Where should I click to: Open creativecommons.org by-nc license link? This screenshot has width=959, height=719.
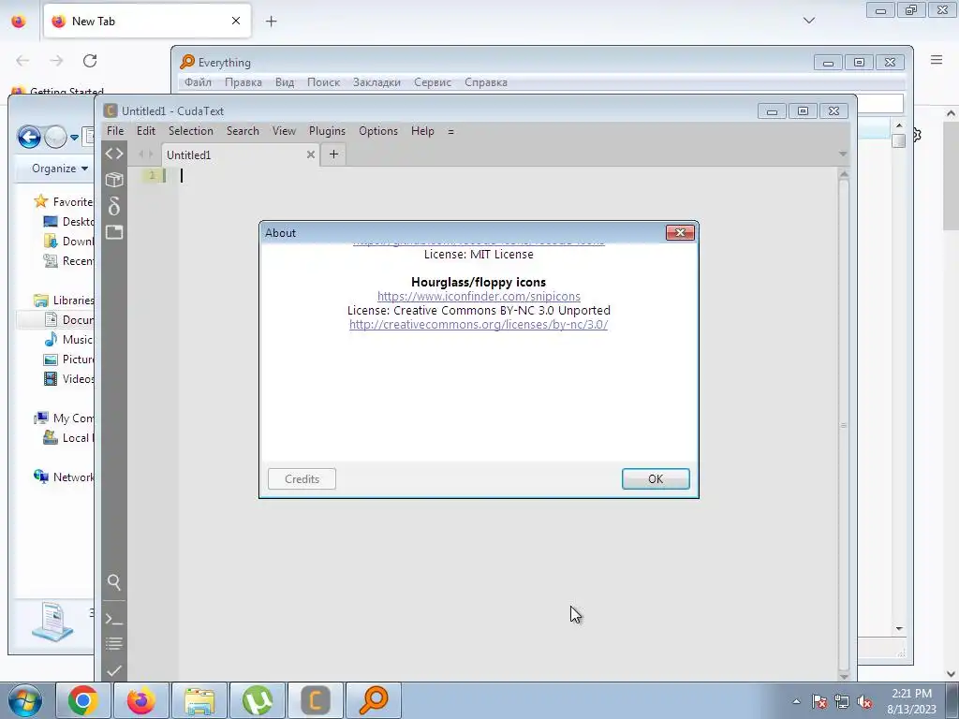[479, 324]
